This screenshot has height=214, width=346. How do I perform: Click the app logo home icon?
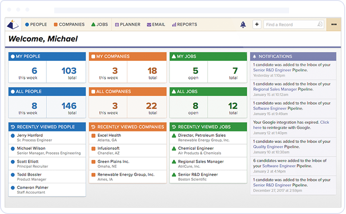pyautogui.click(x=13, y=25)
